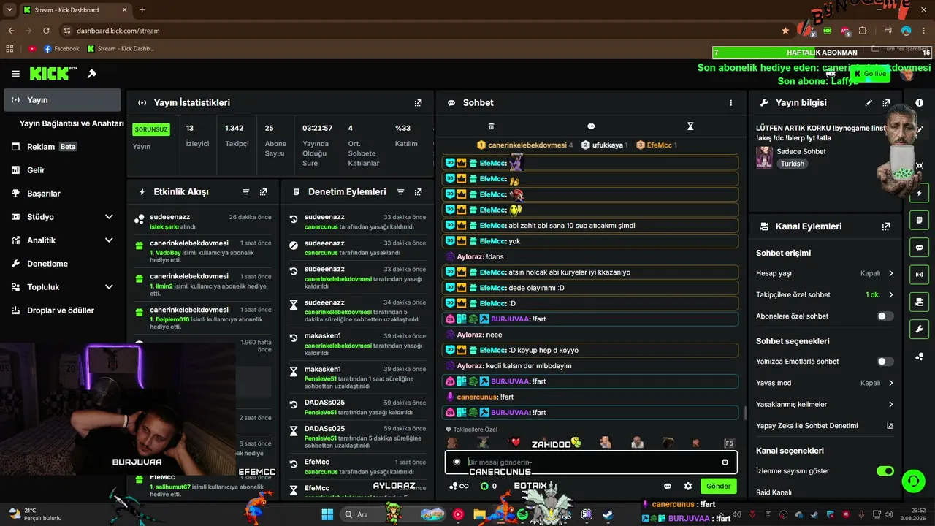935x526 pixels.
Task: Bookmark this page with star icon
Action: pyautogui.click(x=785, y=31)
